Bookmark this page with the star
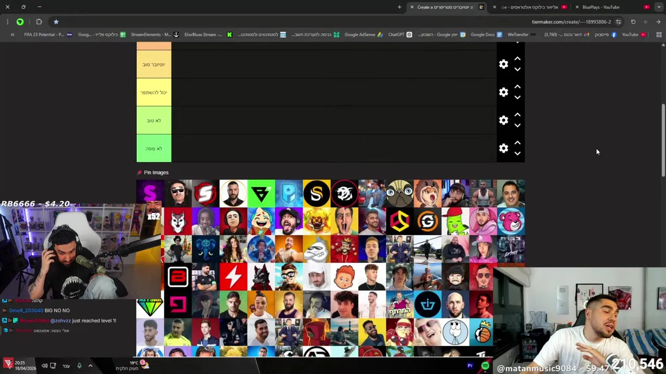666x374 pixels. point(56,22)
